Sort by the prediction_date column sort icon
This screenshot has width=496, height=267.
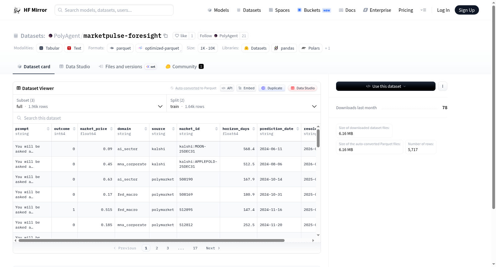coord(298,129)
